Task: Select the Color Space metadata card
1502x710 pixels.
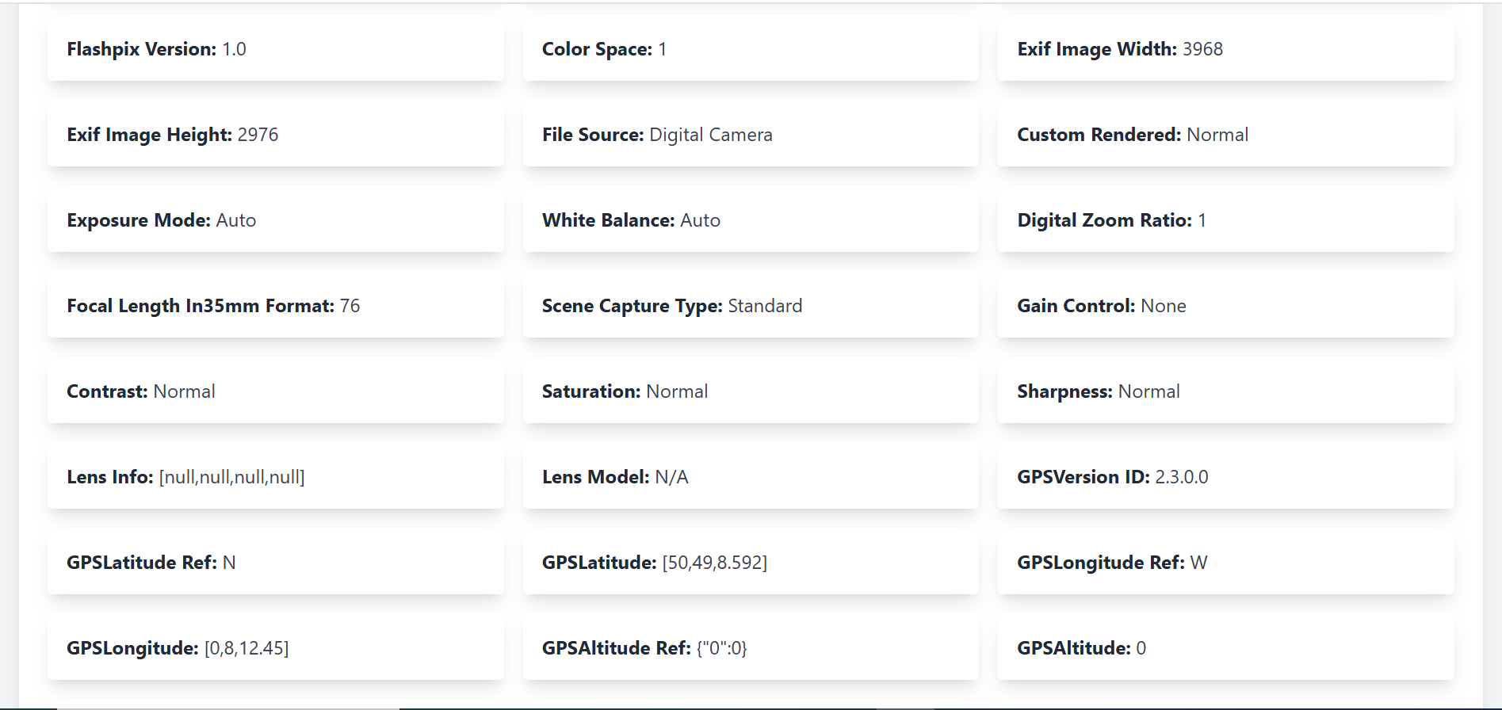Action: [750, 49]
